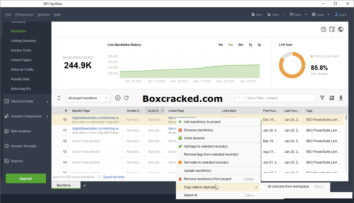354x203 pixels.
Task: Click the collapse/expand arrows icon
Action: click(x=59, y=98)
